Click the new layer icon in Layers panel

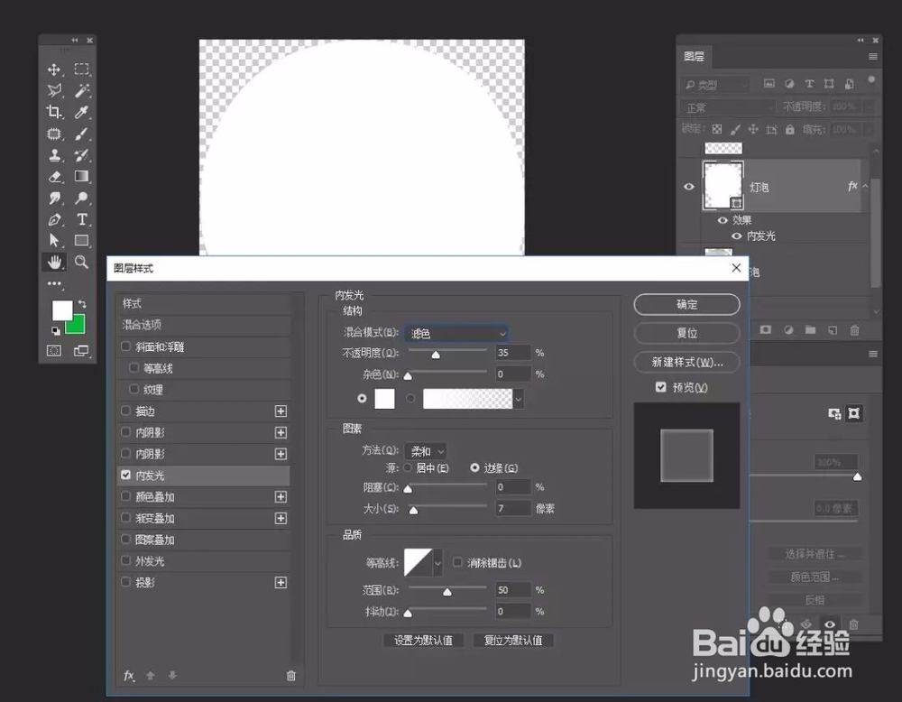[834, 330]
